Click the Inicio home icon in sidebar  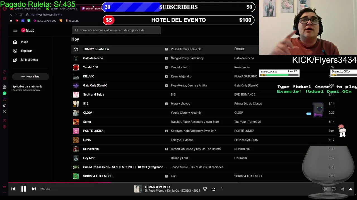click(x=15, y=42)
